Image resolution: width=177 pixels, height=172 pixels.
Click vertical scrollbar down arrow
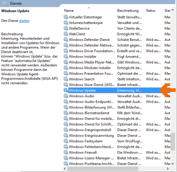(173, 164)
